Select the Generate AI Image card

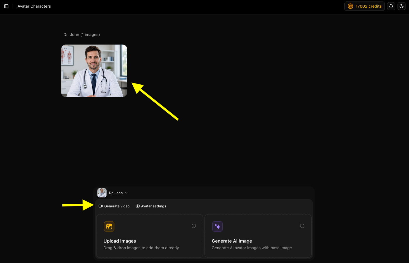258,236
